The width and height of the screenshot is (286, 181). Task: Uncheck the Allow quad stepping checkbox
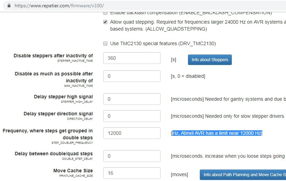click(105, 22)
